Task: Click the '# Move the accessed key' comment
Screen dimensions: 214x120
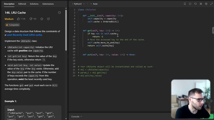Action: (116, 40)
